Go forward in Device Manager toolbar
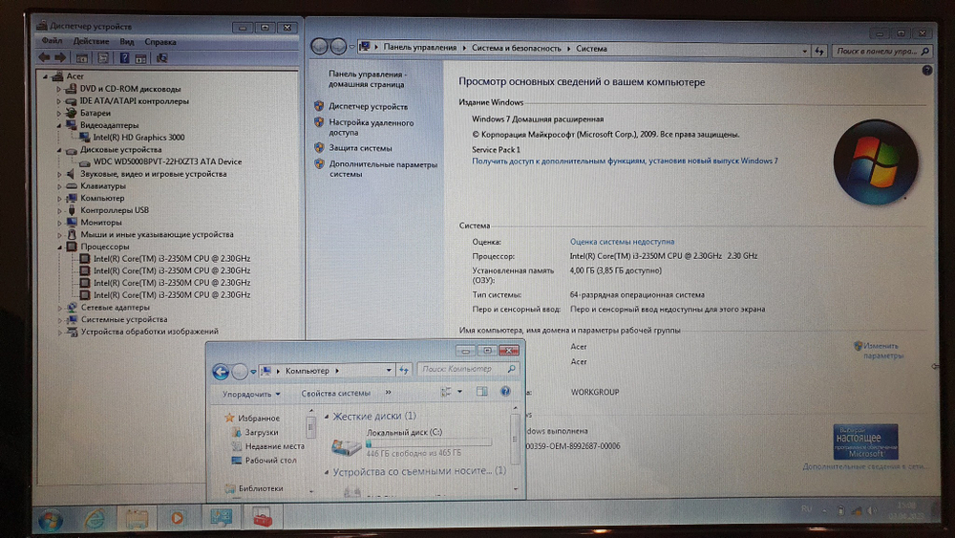The image size is (955, 538). [60, 58]
